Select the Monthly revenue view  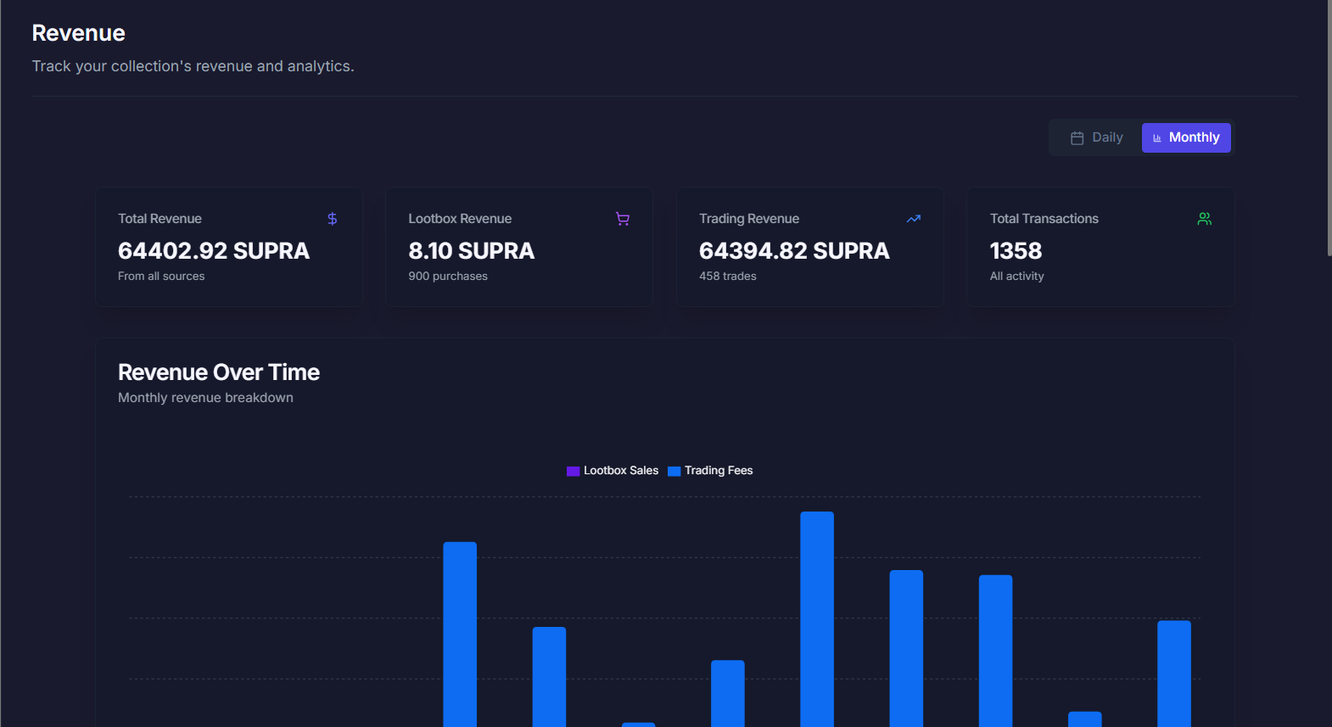click(x=1186, y=137)
